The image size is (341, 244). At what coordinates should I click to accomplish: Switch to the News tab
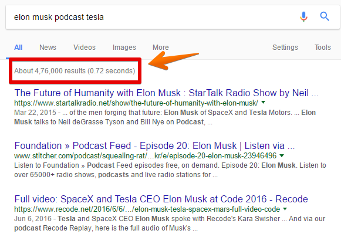click(x=48, y=48)
